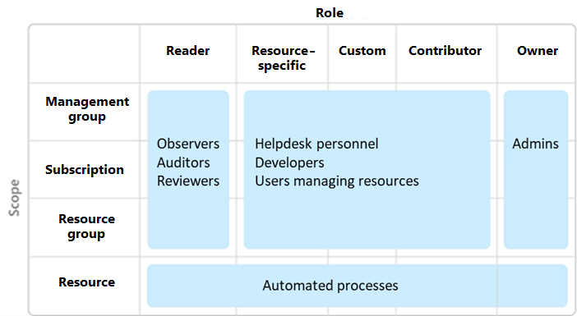Select the Contributor column header
The image size is (577, 316).
(445, 50)
